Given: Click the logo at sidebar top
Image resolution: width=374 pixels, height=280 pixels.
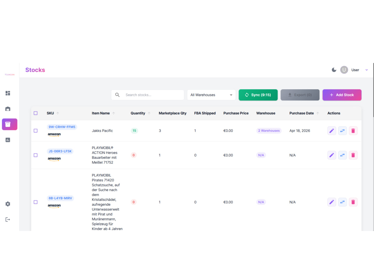Looking at the screenshot, I should point(10,75).
